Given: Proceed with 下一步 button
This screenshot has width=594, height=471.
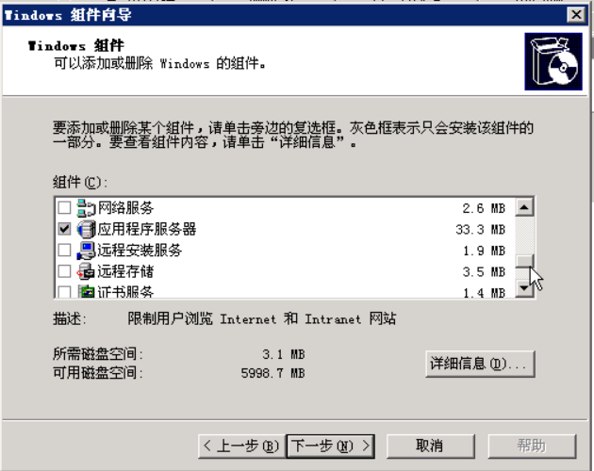Looking at the screenshot, I should [x=330, y=446].
